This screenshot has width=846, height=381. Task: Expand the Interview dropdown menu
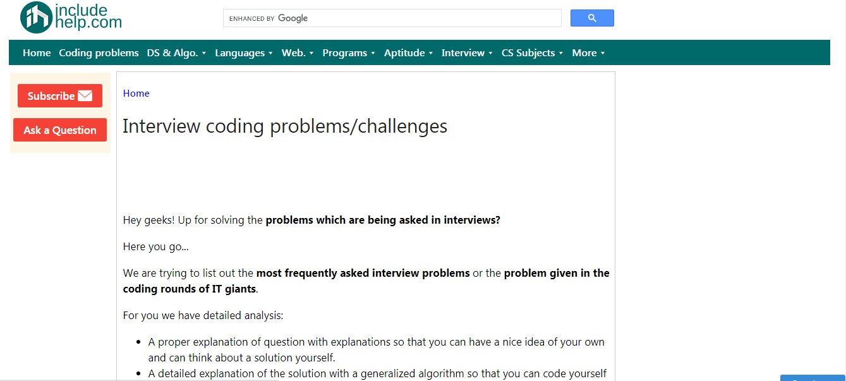[468, 53]
